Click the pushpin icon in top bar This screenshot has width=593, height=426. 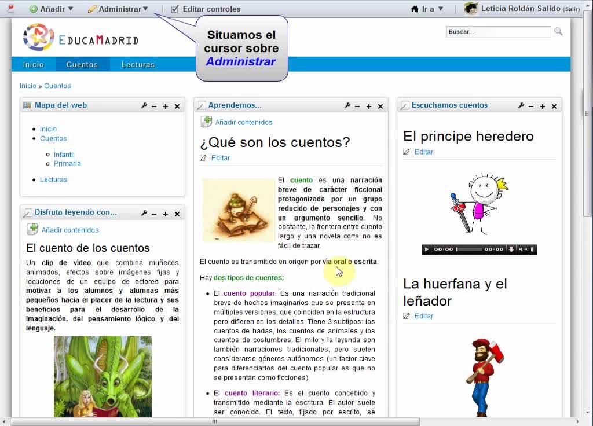pos(10,8)
